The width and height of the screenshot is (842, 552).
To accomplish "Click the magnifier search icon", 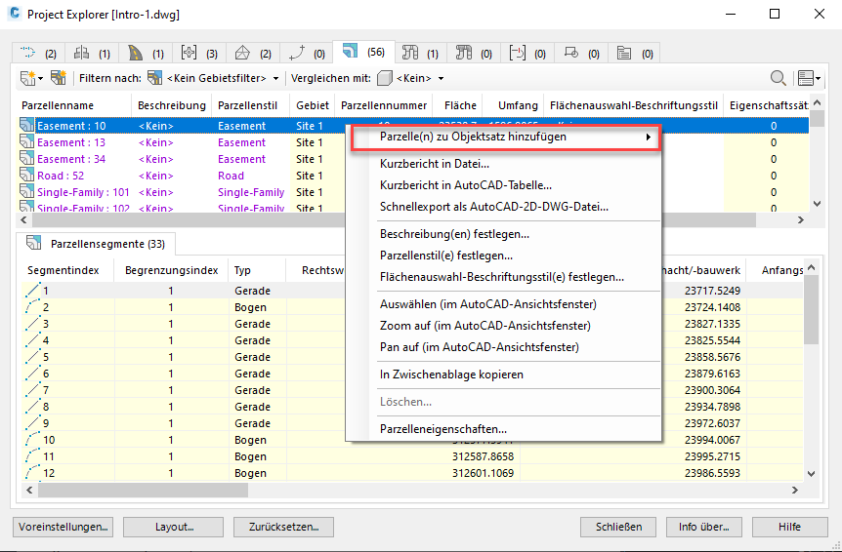I will [779, 78].
